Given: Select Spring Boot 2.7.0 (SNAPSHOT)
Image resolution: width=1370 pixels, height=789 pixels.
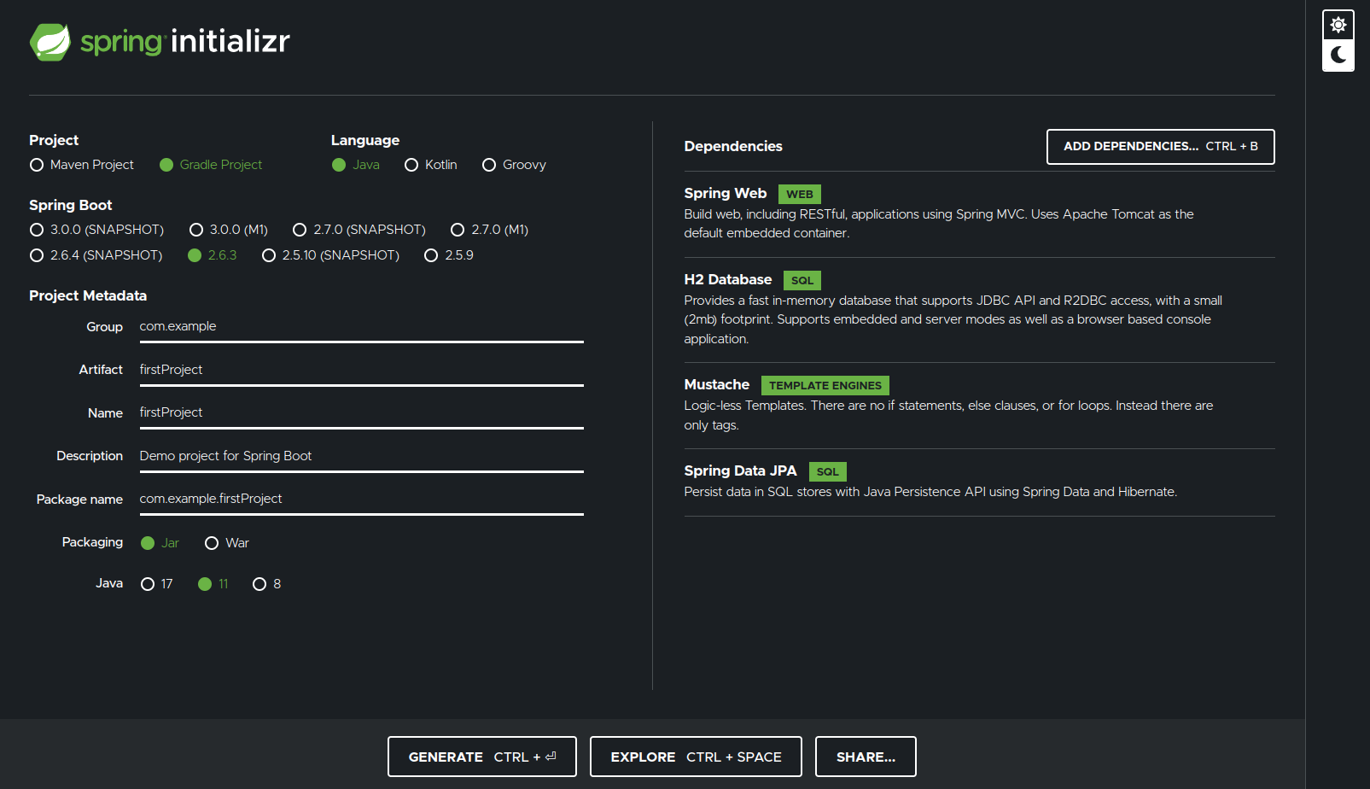Looking at the screenshot, I should (x=359, y=230).
